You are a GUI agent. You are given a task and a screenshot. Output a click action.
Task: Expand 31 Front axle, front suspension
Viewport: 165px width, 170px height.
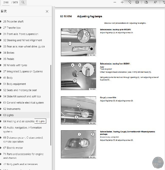(x=1, y=34)
